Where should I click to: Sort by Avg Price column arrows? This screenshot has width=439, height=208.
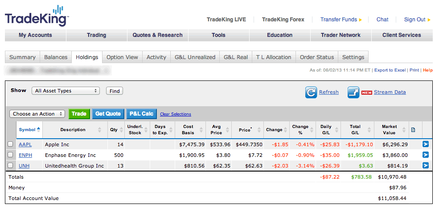[x=227, y=130]
